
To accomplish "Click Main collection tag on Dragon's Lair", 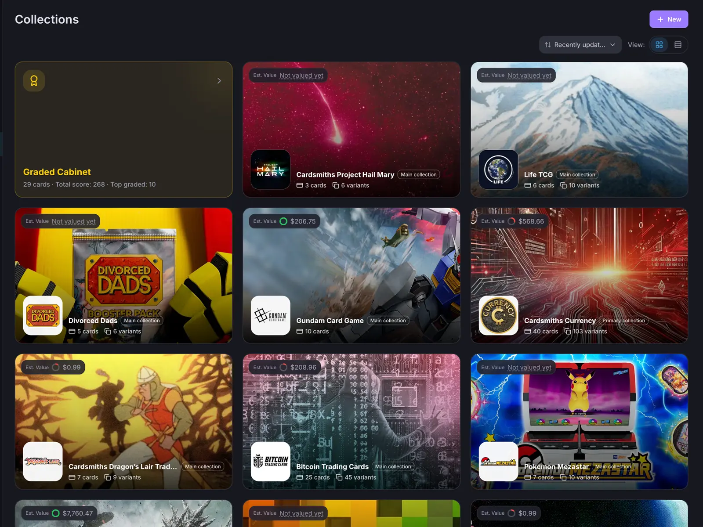I will [x=203, y=466].
